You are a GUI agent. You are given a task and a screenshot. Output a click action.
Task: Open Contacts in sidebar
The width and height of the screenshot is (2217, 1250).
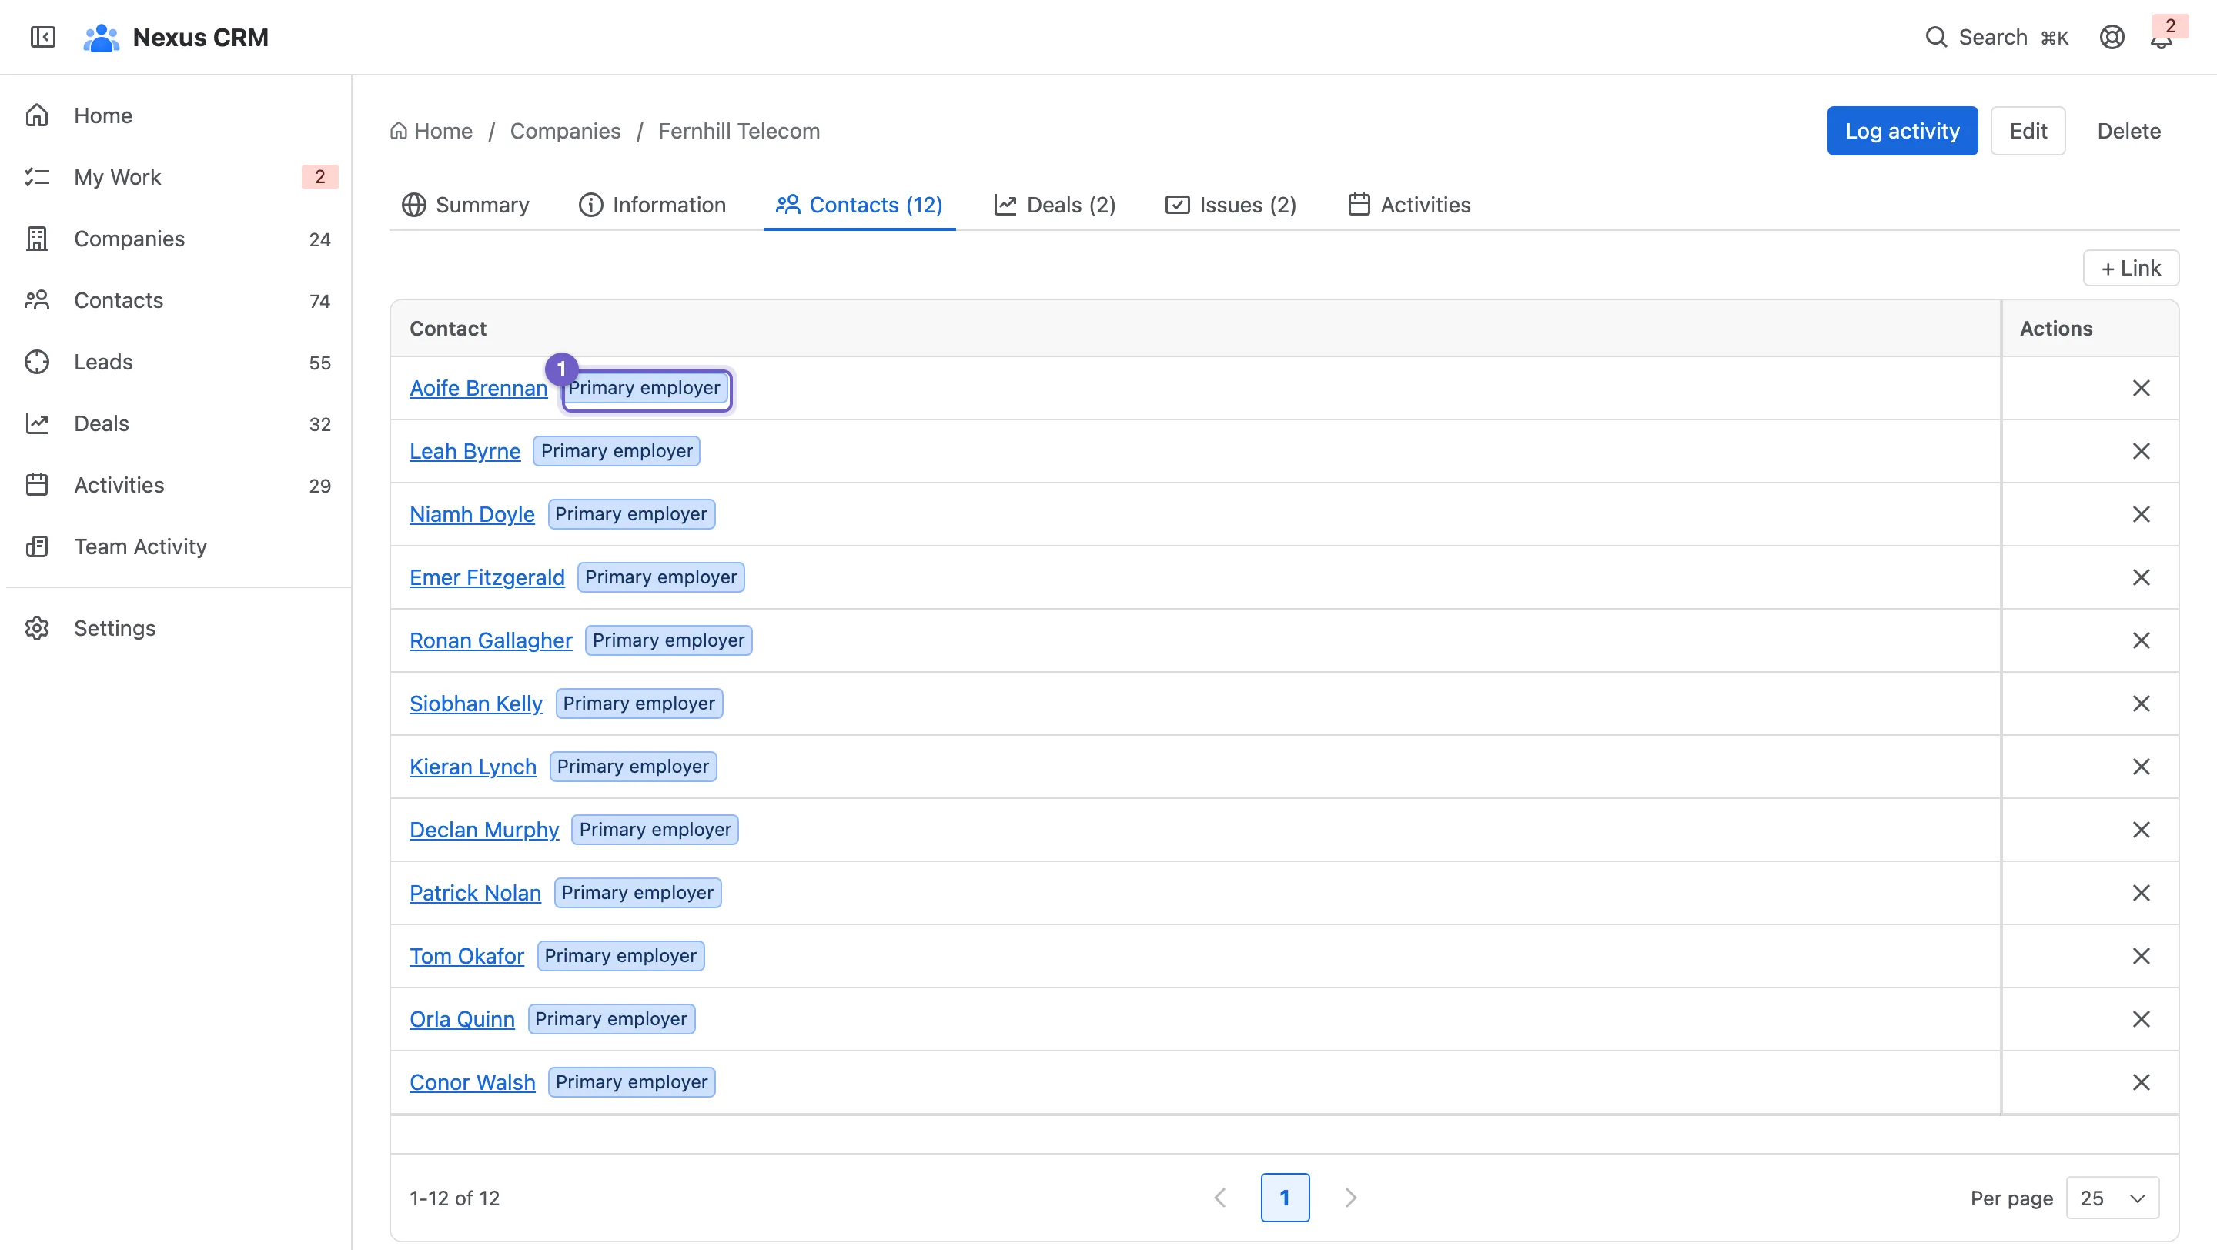179,300
